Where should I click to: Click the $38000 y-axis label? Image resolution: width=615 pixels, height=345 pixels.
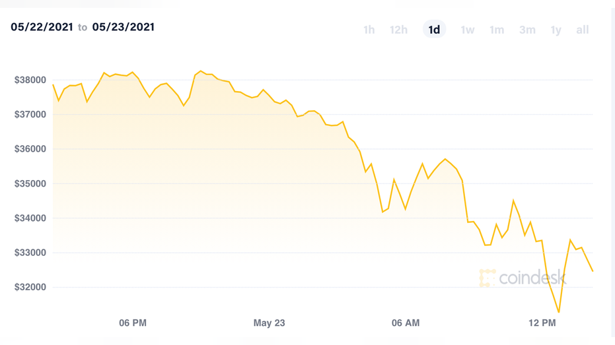30,80
